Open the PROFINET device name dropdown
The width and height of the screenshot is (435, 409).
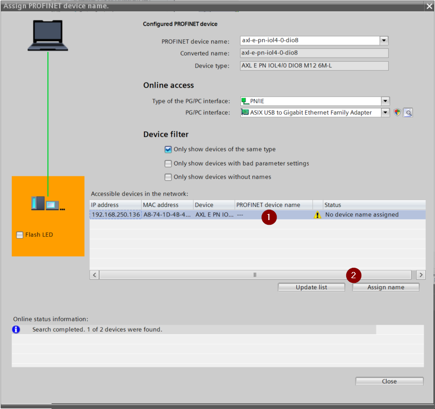click(384, 40)
